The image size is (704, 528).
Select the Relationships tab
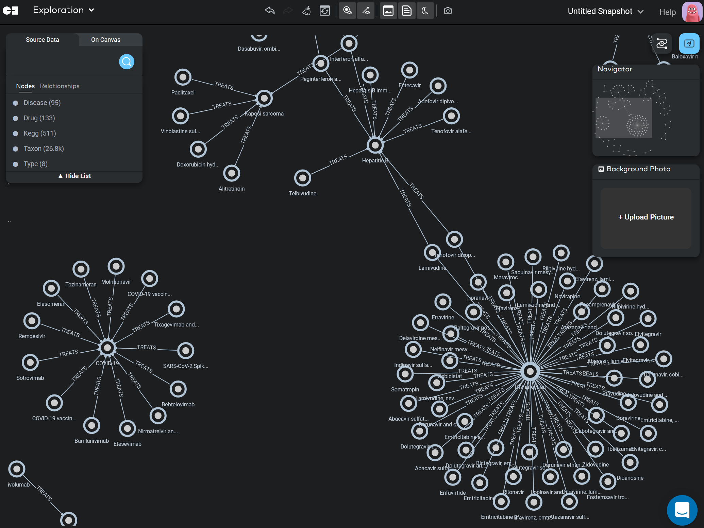[60, 86]
